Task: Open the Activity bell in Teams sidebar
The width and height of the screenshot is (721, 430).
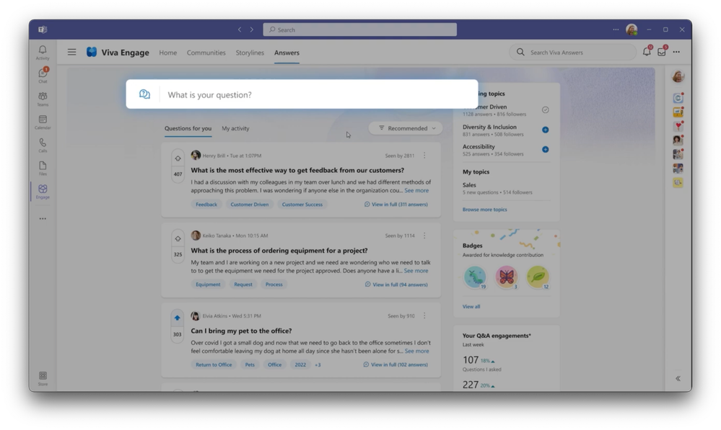Action: click(43, 52)
